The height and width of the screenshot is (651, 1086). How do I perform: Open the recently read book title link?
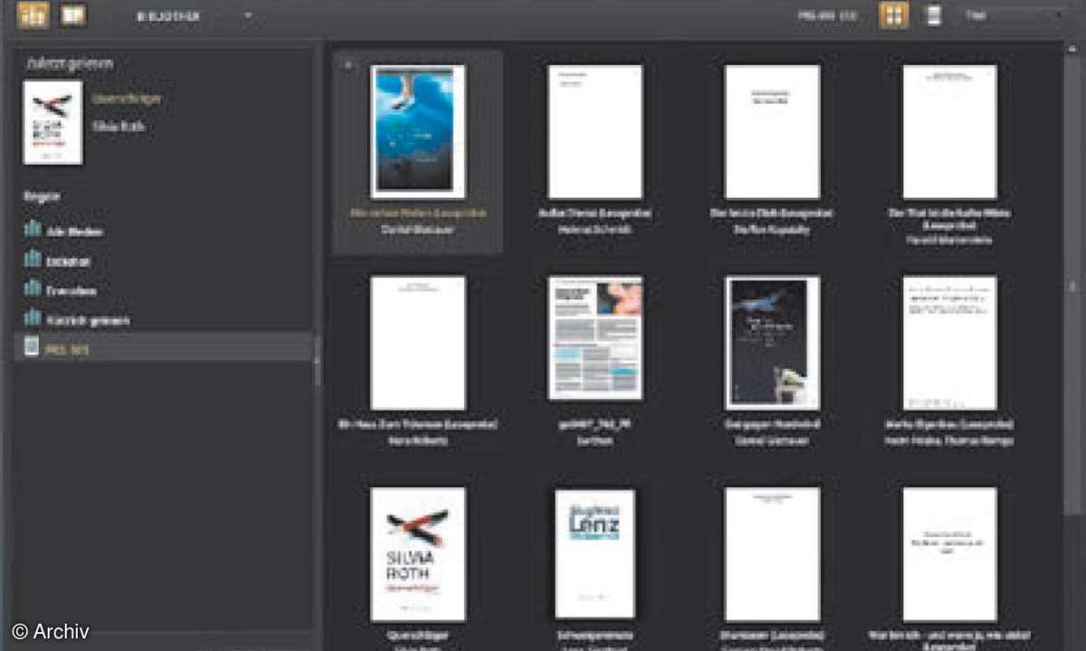(127, 99)
